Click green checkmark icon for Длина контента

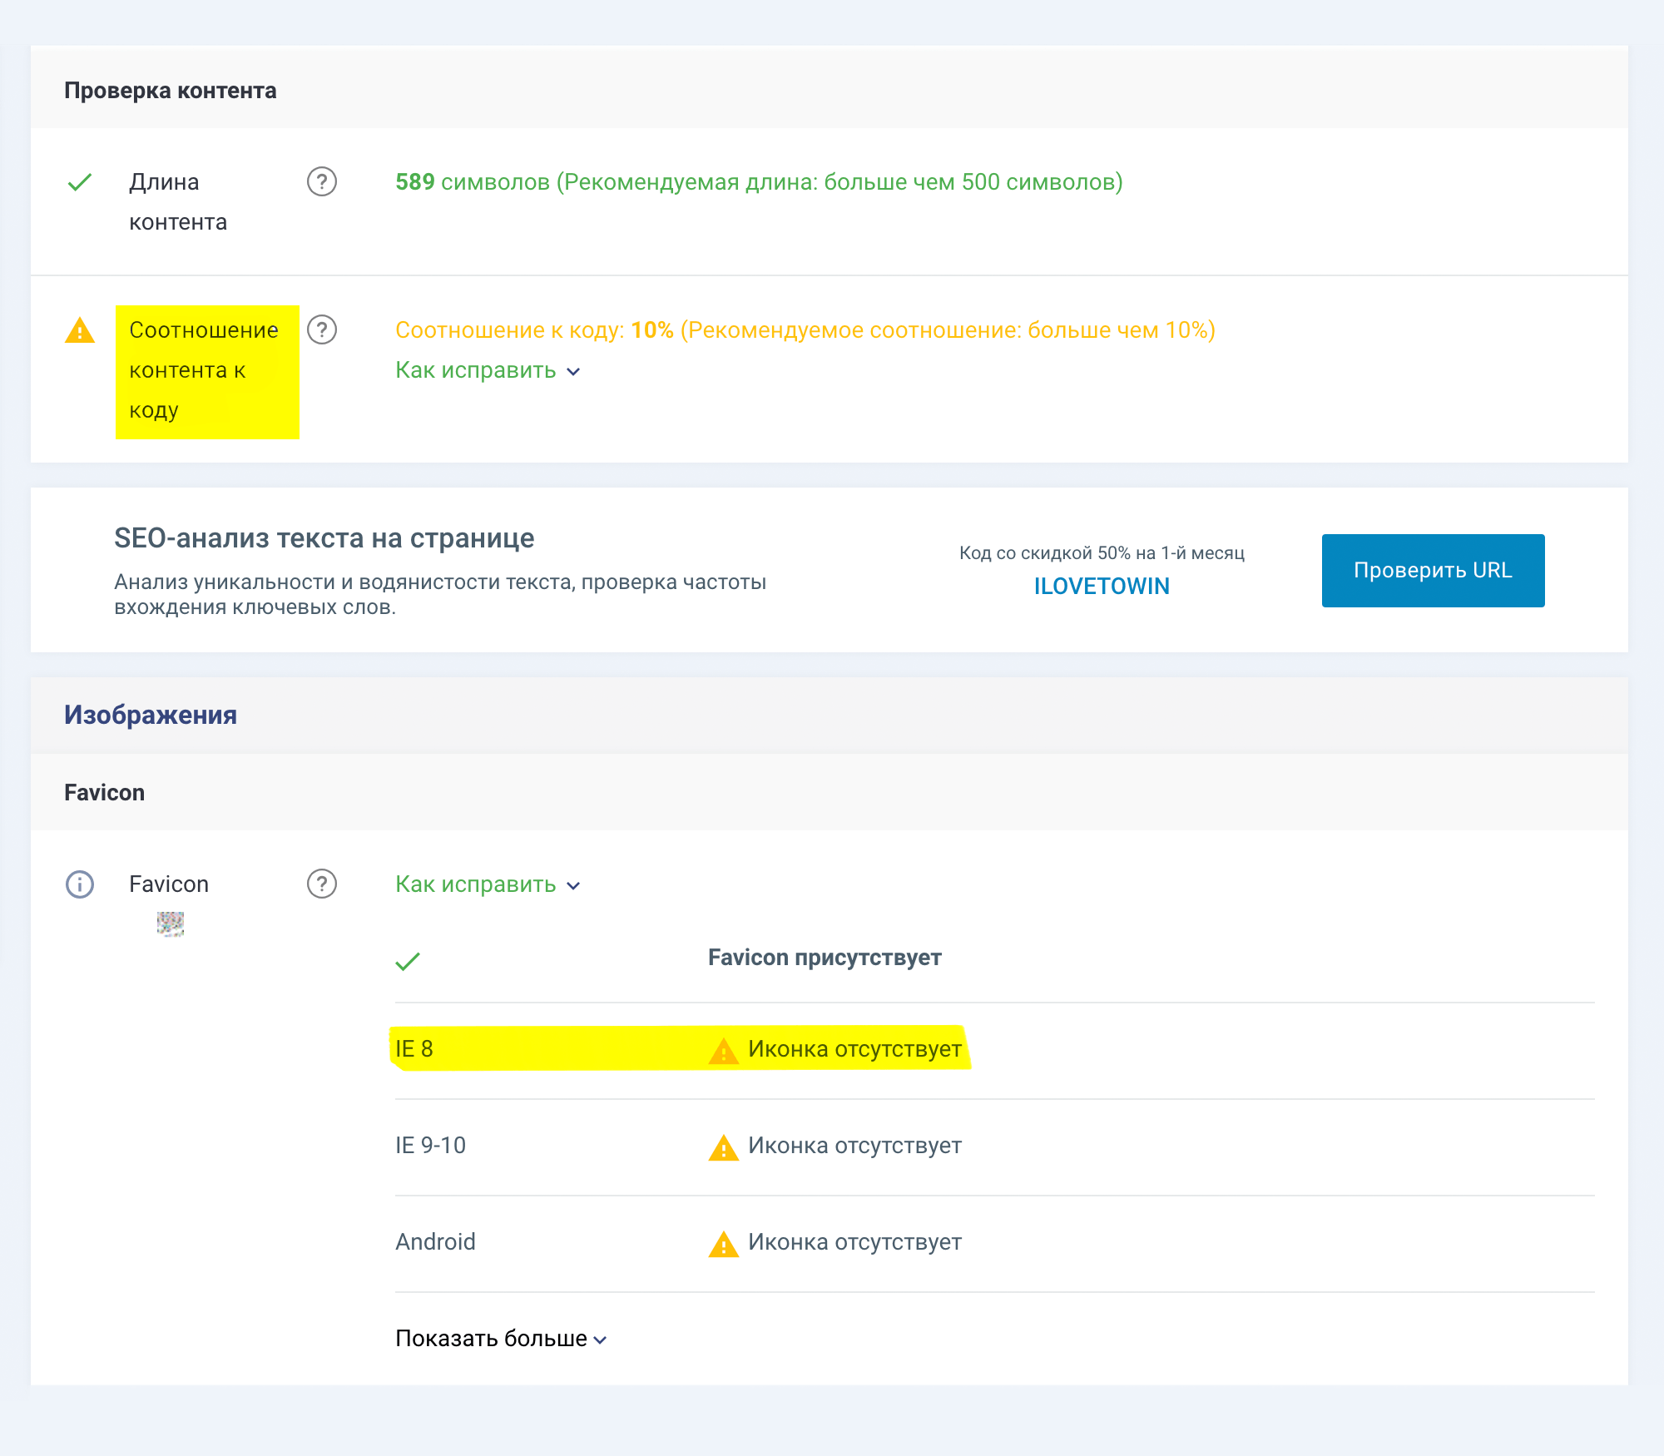tap(80, 182)
